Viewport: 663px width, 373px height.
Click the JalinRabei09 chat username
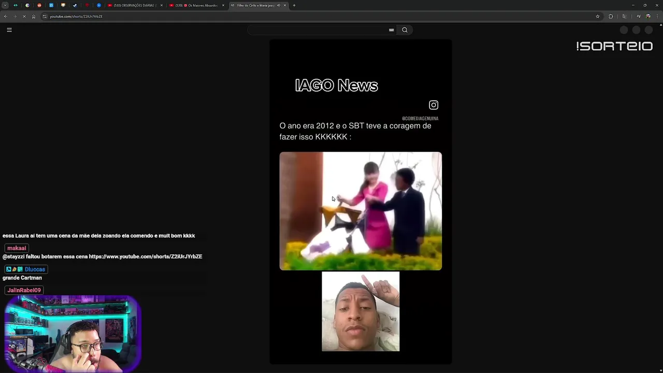pos(24,290)
